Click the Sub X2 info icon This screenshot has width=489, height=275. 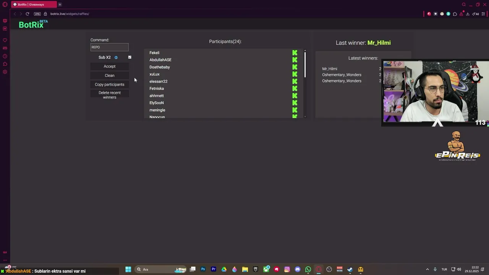pyautogui.click(x=116, y=57)
